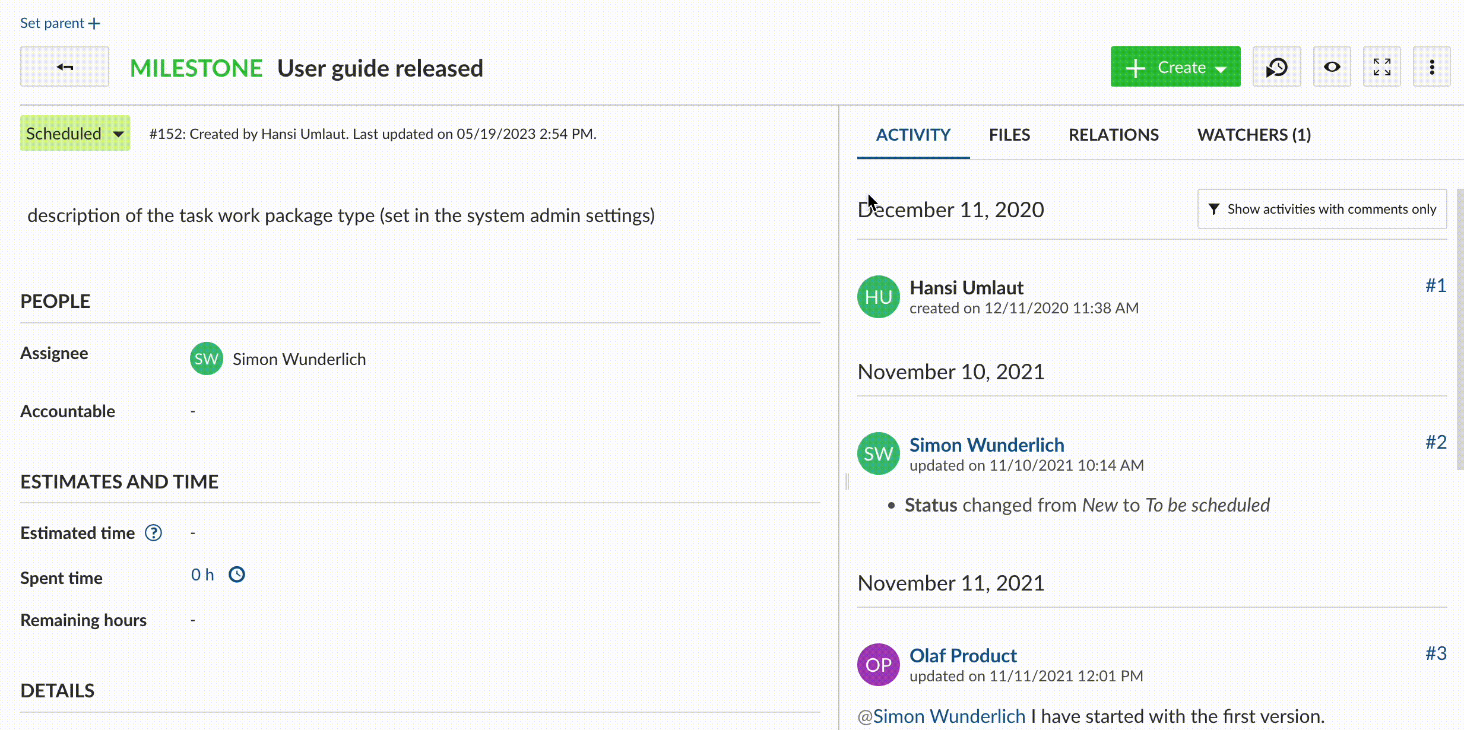Click the estimated time help question mark icon
The image size is (1464, 730).
pos(154,532)
